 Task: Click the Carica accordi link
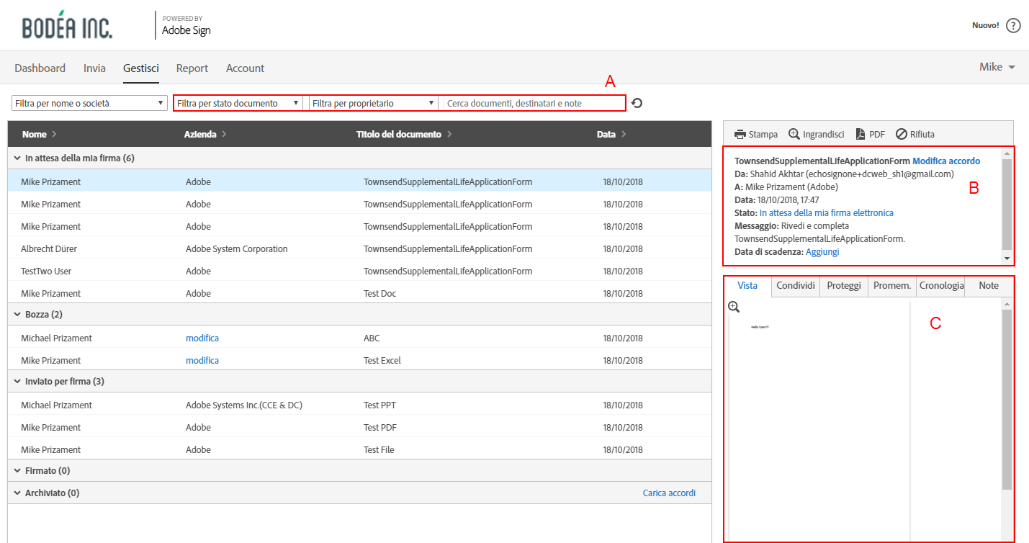coord(669,493)
